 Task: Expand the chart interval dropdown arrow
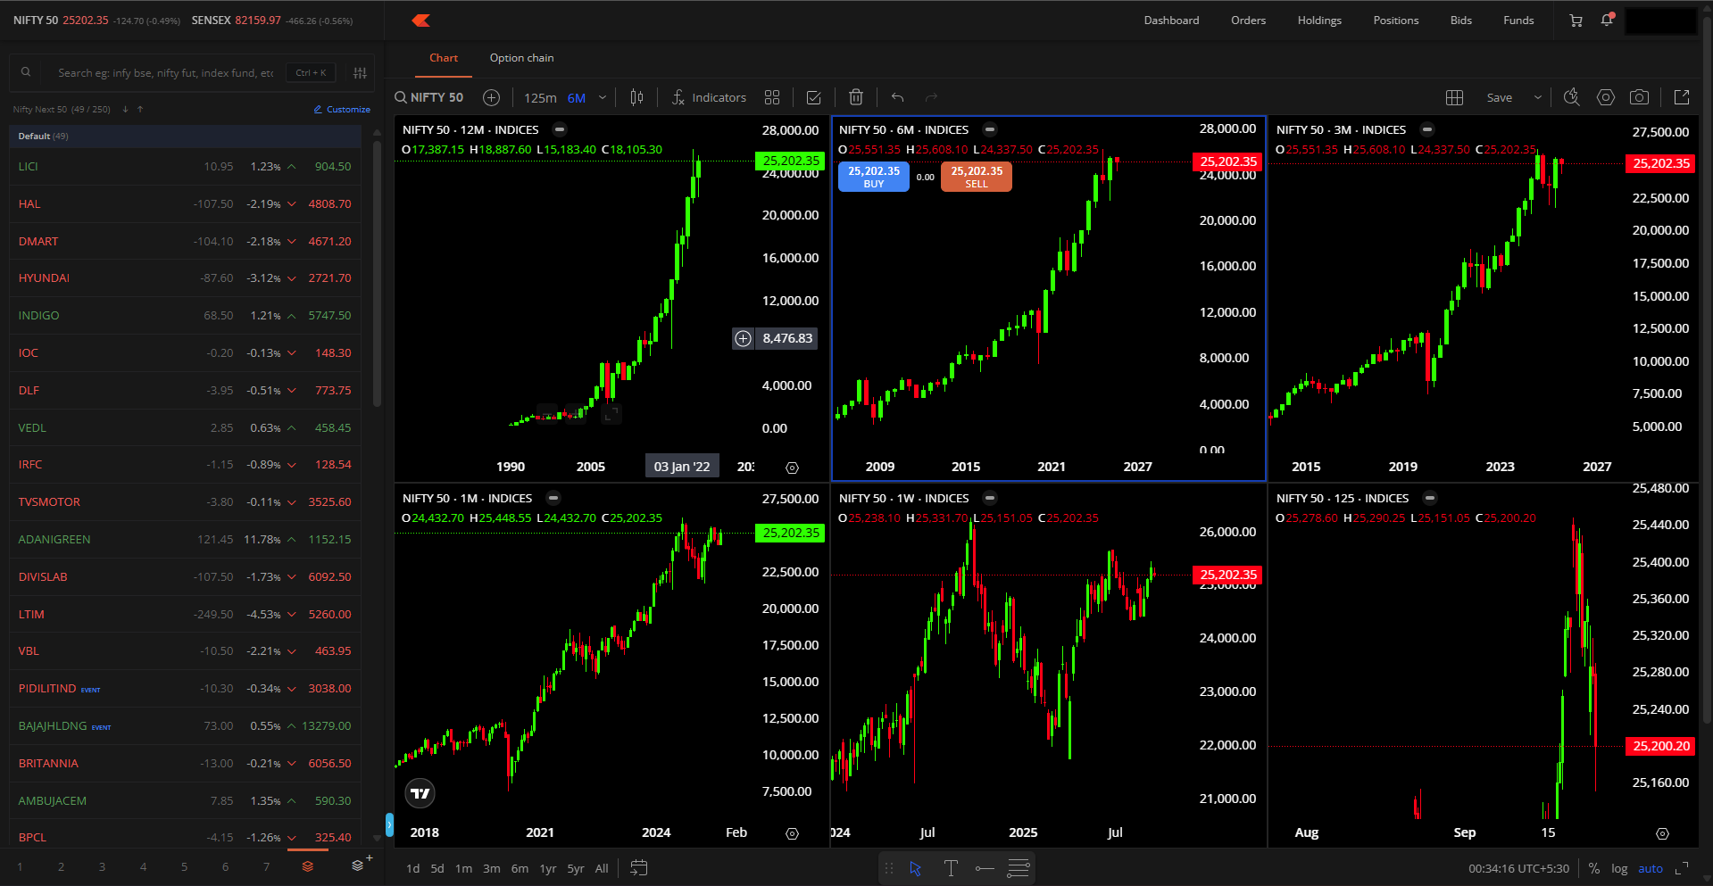point(603,97)
